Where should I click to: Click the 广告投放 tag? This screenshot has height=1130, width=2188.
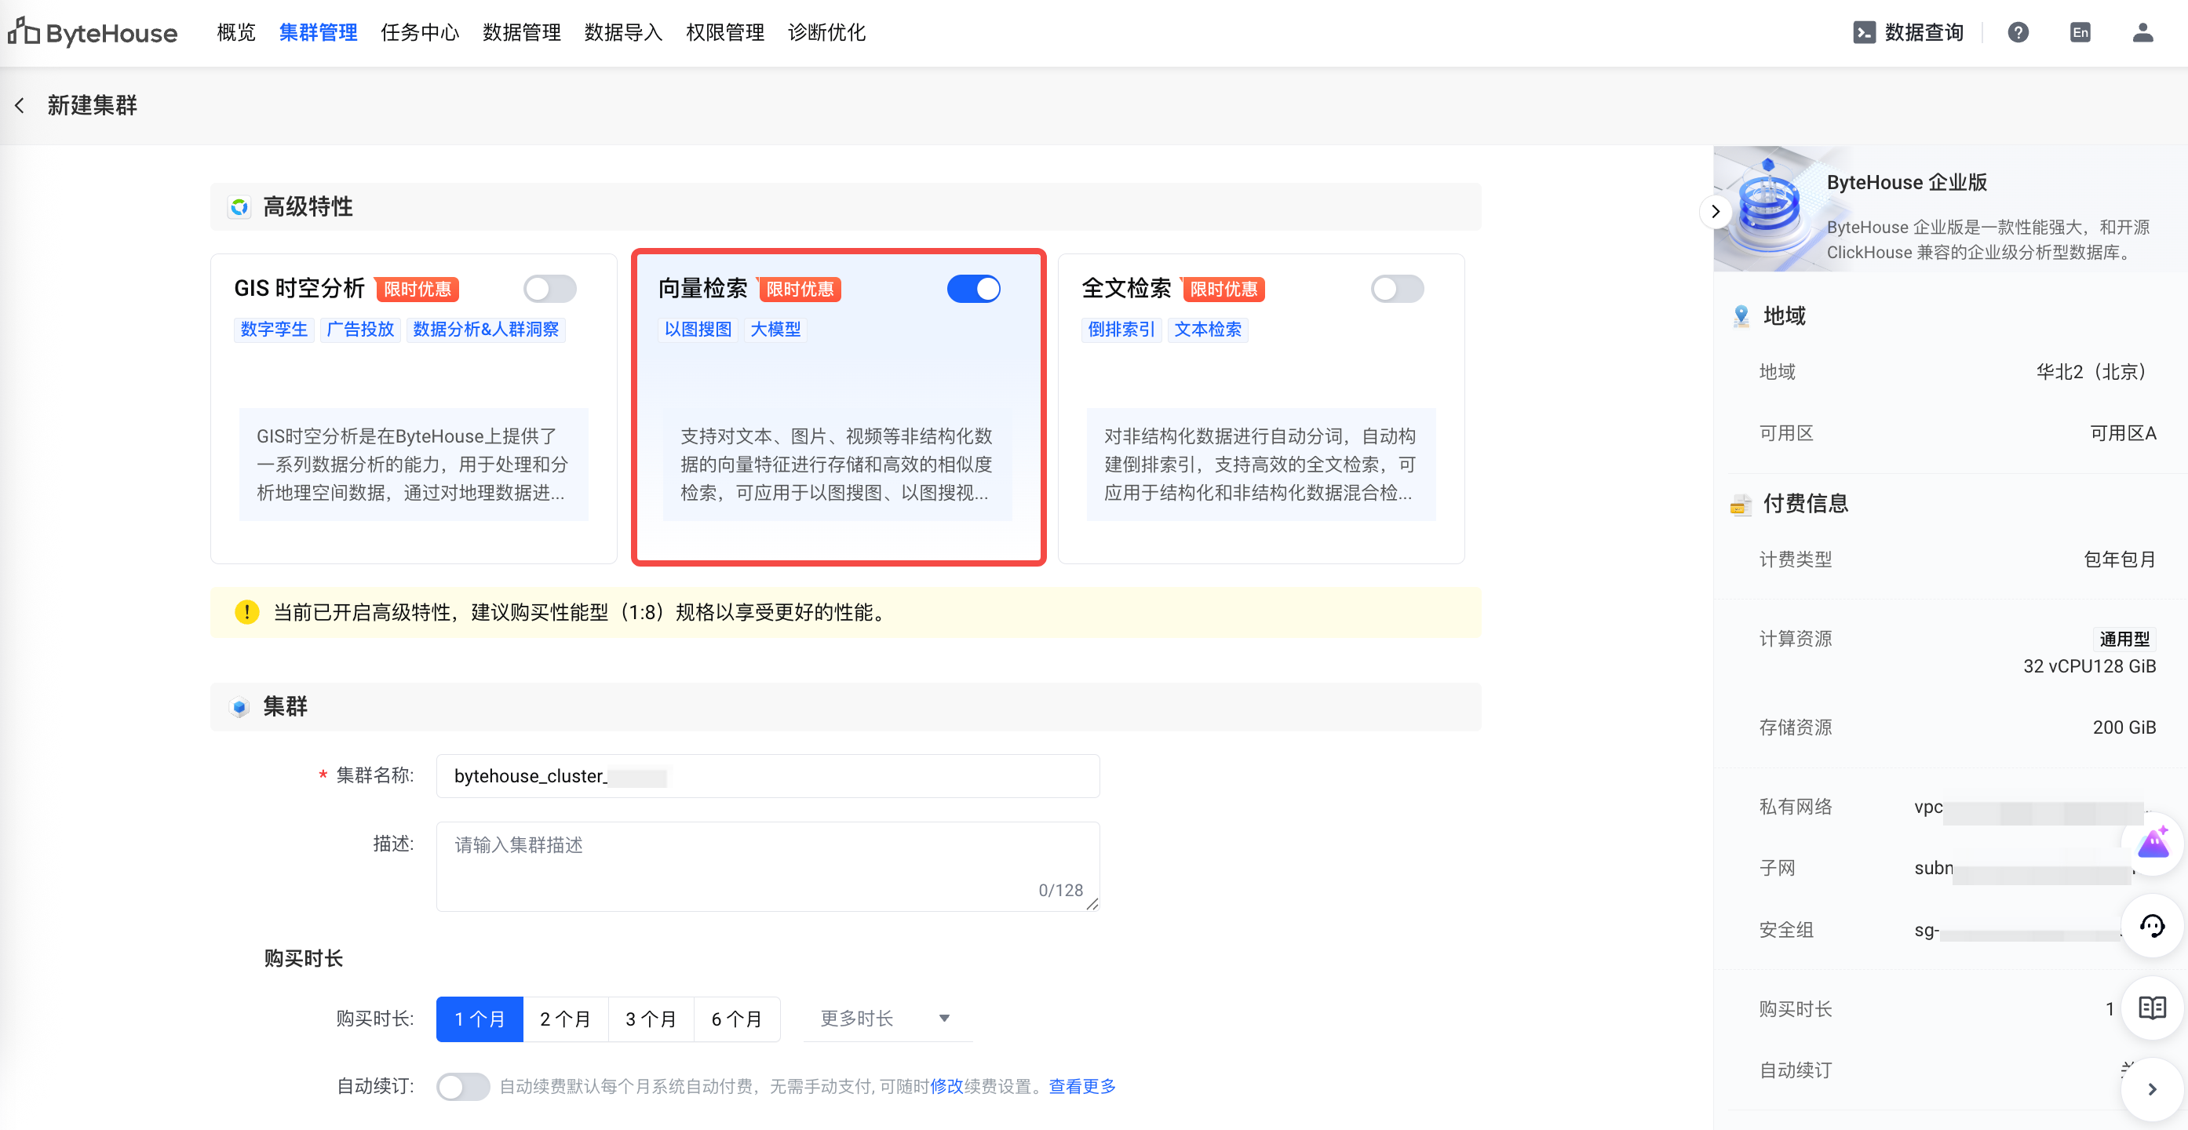(361, 330)
